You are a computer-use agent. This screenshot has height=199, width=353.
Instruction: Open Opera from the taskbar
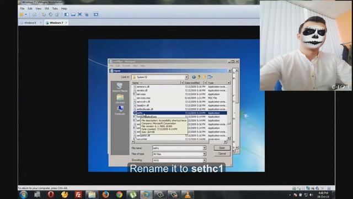pyautogui.click(x=51, y=195)
